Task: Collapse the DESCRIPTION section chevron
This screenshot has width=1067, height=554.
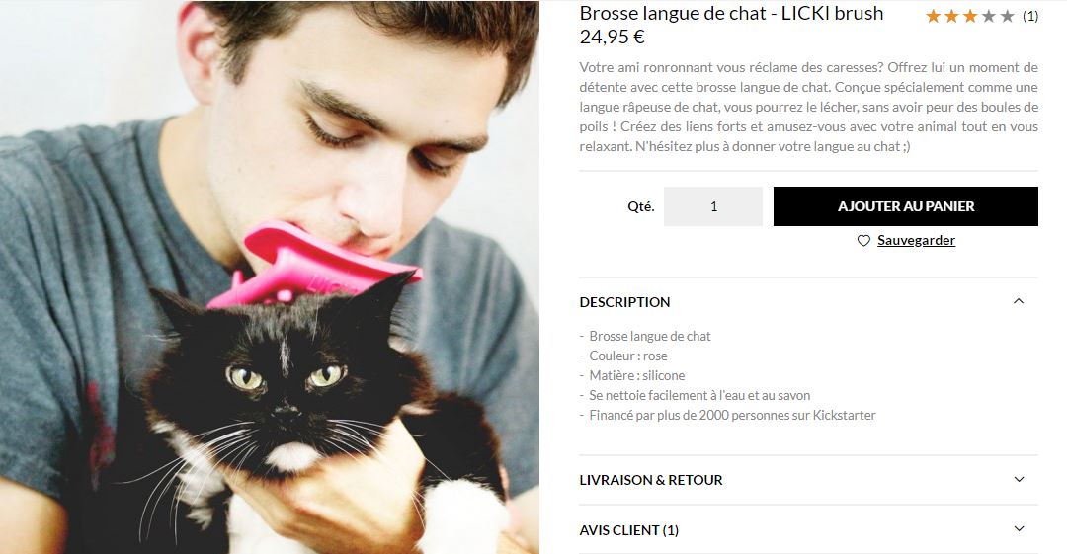Action: (x=1019, y=301)
